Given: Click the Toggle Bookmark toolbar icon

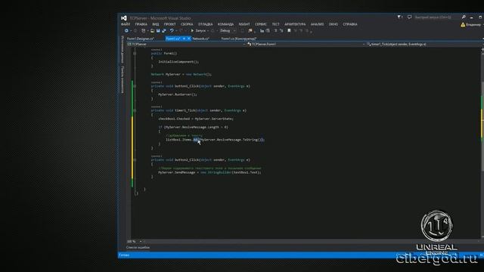Looking at the screenshot, I should [289, 31].
